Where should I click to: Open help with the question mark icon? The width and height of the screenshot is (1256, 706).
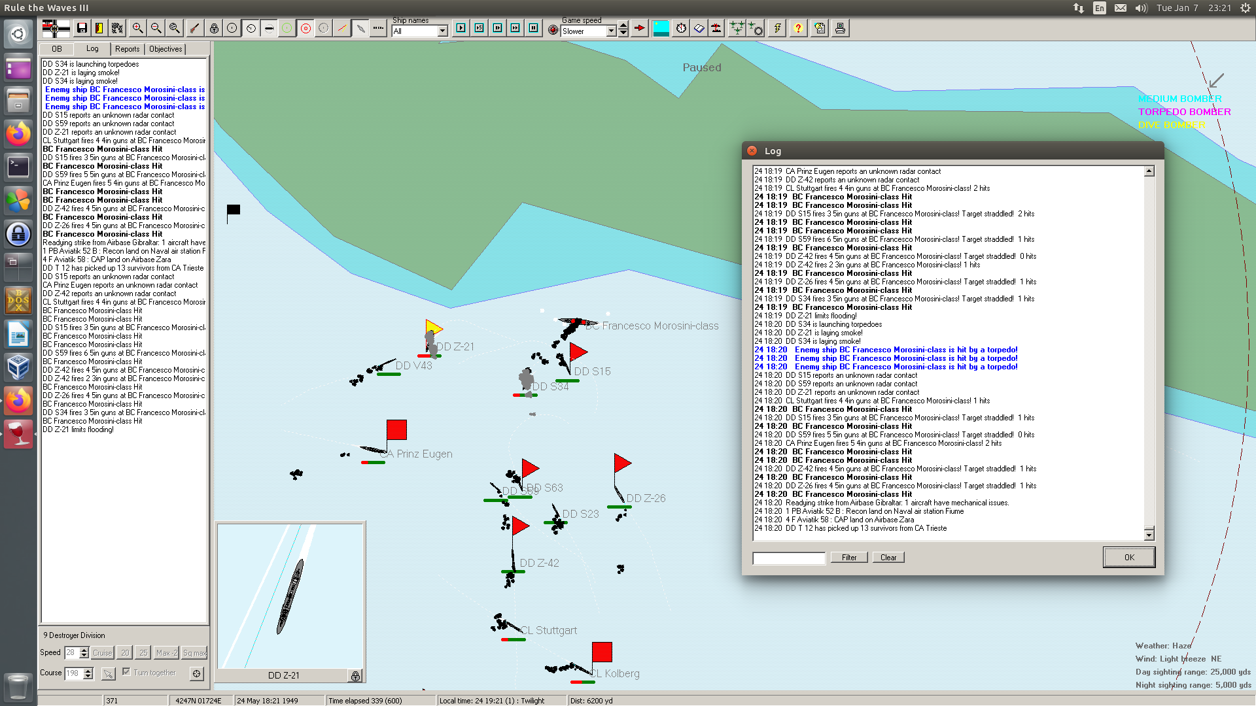pyautogui.click(x=798, y=28)
